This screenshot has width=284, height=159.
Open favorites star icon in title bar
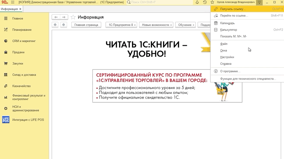212,2
